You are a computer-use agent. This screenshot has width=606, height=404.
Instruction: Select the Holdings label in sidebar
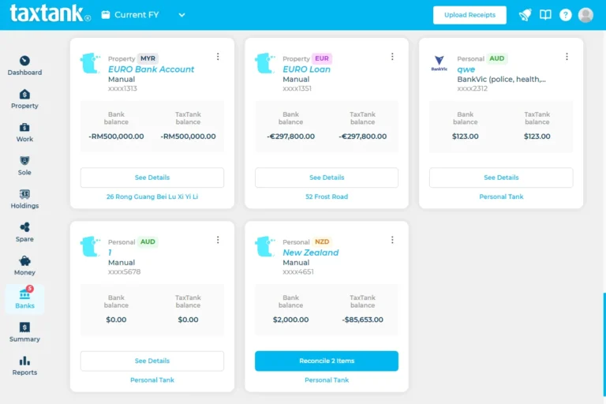(x=24, y=206)
